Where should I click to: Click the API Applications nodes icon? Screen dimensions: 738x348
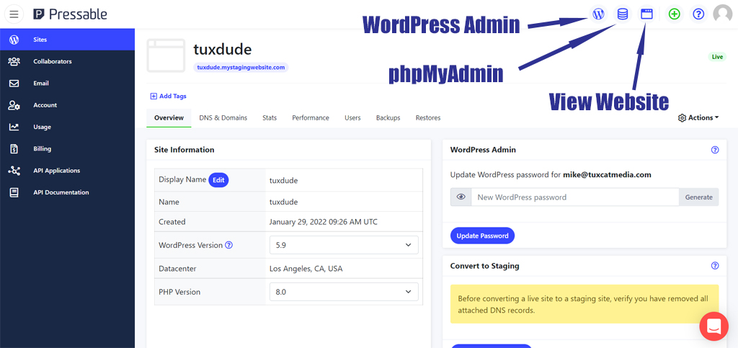14,171
